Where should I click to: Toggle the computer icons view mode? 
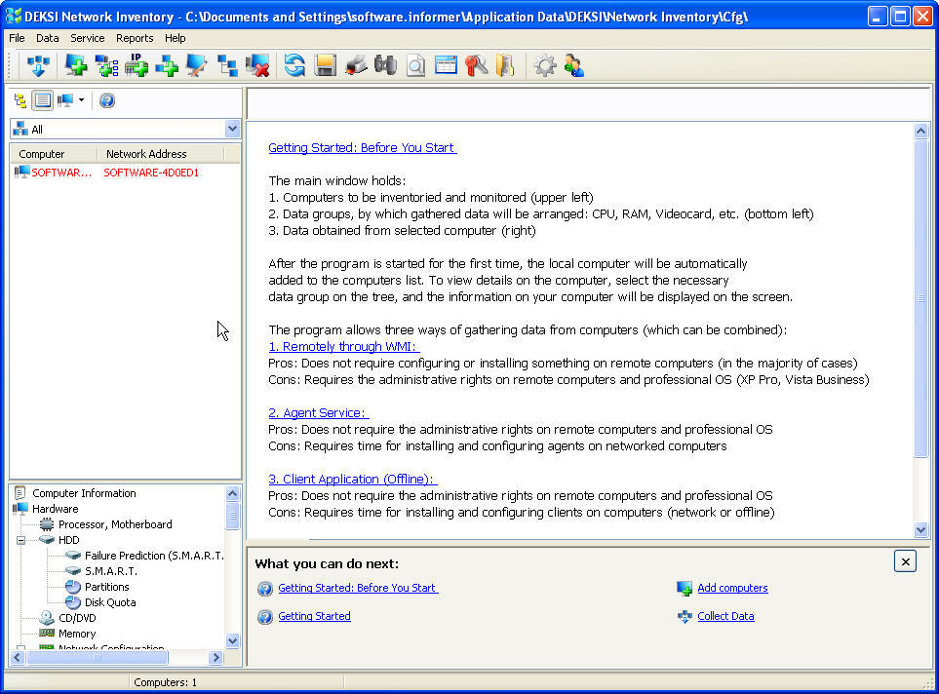(62, 99)
